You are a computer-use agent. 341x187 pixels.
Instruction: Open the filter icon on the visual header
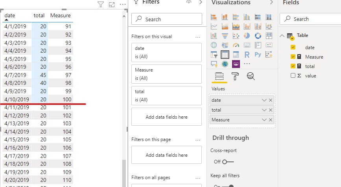pyautogui.click(x=100, y=4)
